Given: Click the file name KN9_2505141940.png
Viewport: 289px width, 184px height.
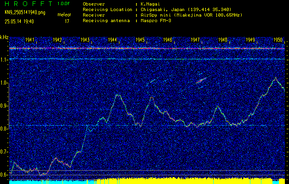Looking at the screenshot, I should [x=25, y=13].
